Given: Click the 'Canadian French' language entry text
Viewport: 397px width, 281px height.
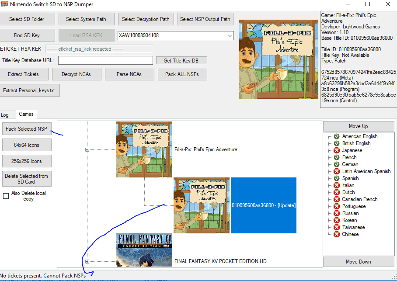Looking at the screenshot, I should (360, 199).
